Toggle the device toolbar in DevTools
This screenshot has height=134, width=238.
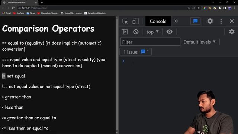tap(135, 21)
